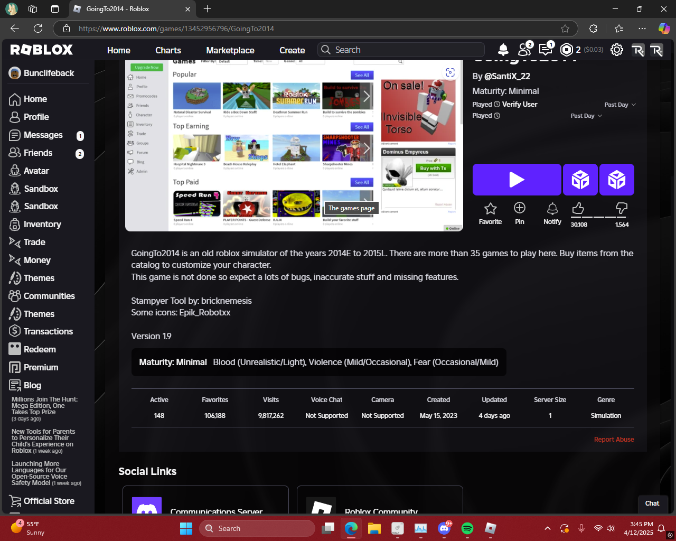This screenshot has height=541, width=676.
Task: Click the Roblox logo in the header
Action: (x=42, y=50)
